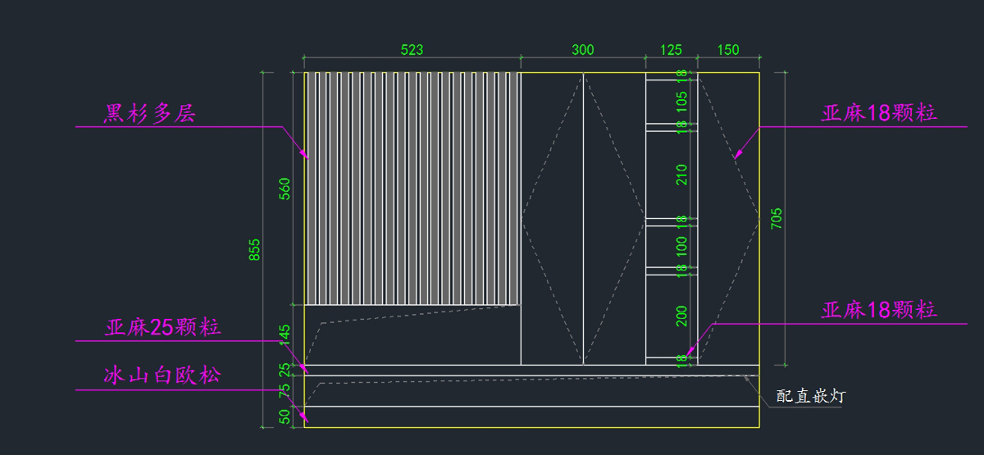Select the 523 width dimension
Screen dimensions: 984x455
coord(412,50)
